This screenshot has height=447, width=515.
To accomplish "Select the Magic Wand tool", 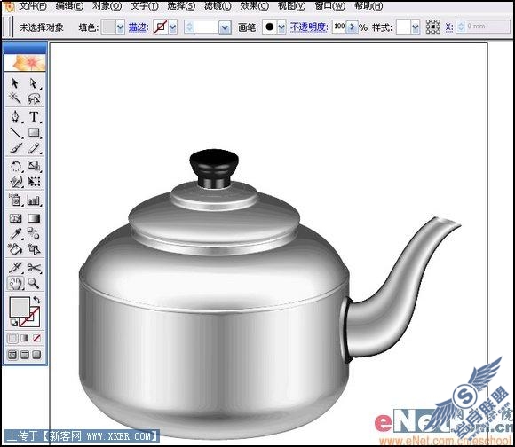I will click(15, 98).
